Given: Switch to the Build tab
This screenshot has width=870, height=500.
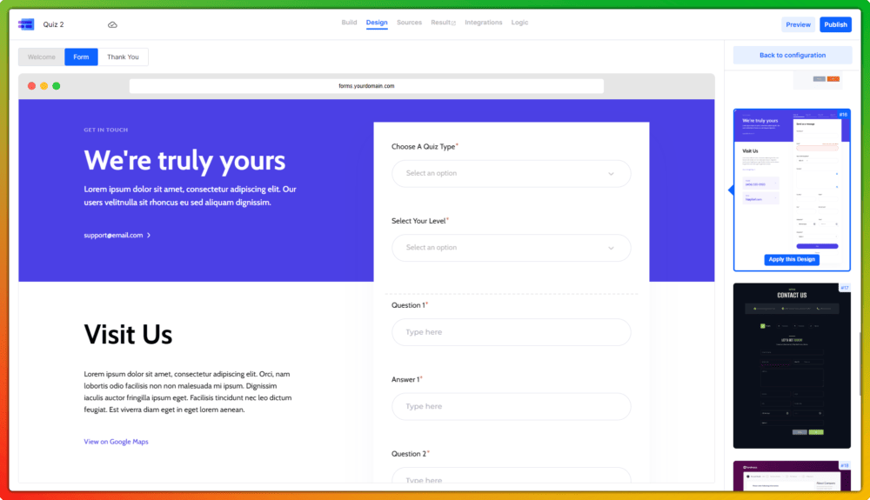Looking at the screenshot, I should [349, 23].
